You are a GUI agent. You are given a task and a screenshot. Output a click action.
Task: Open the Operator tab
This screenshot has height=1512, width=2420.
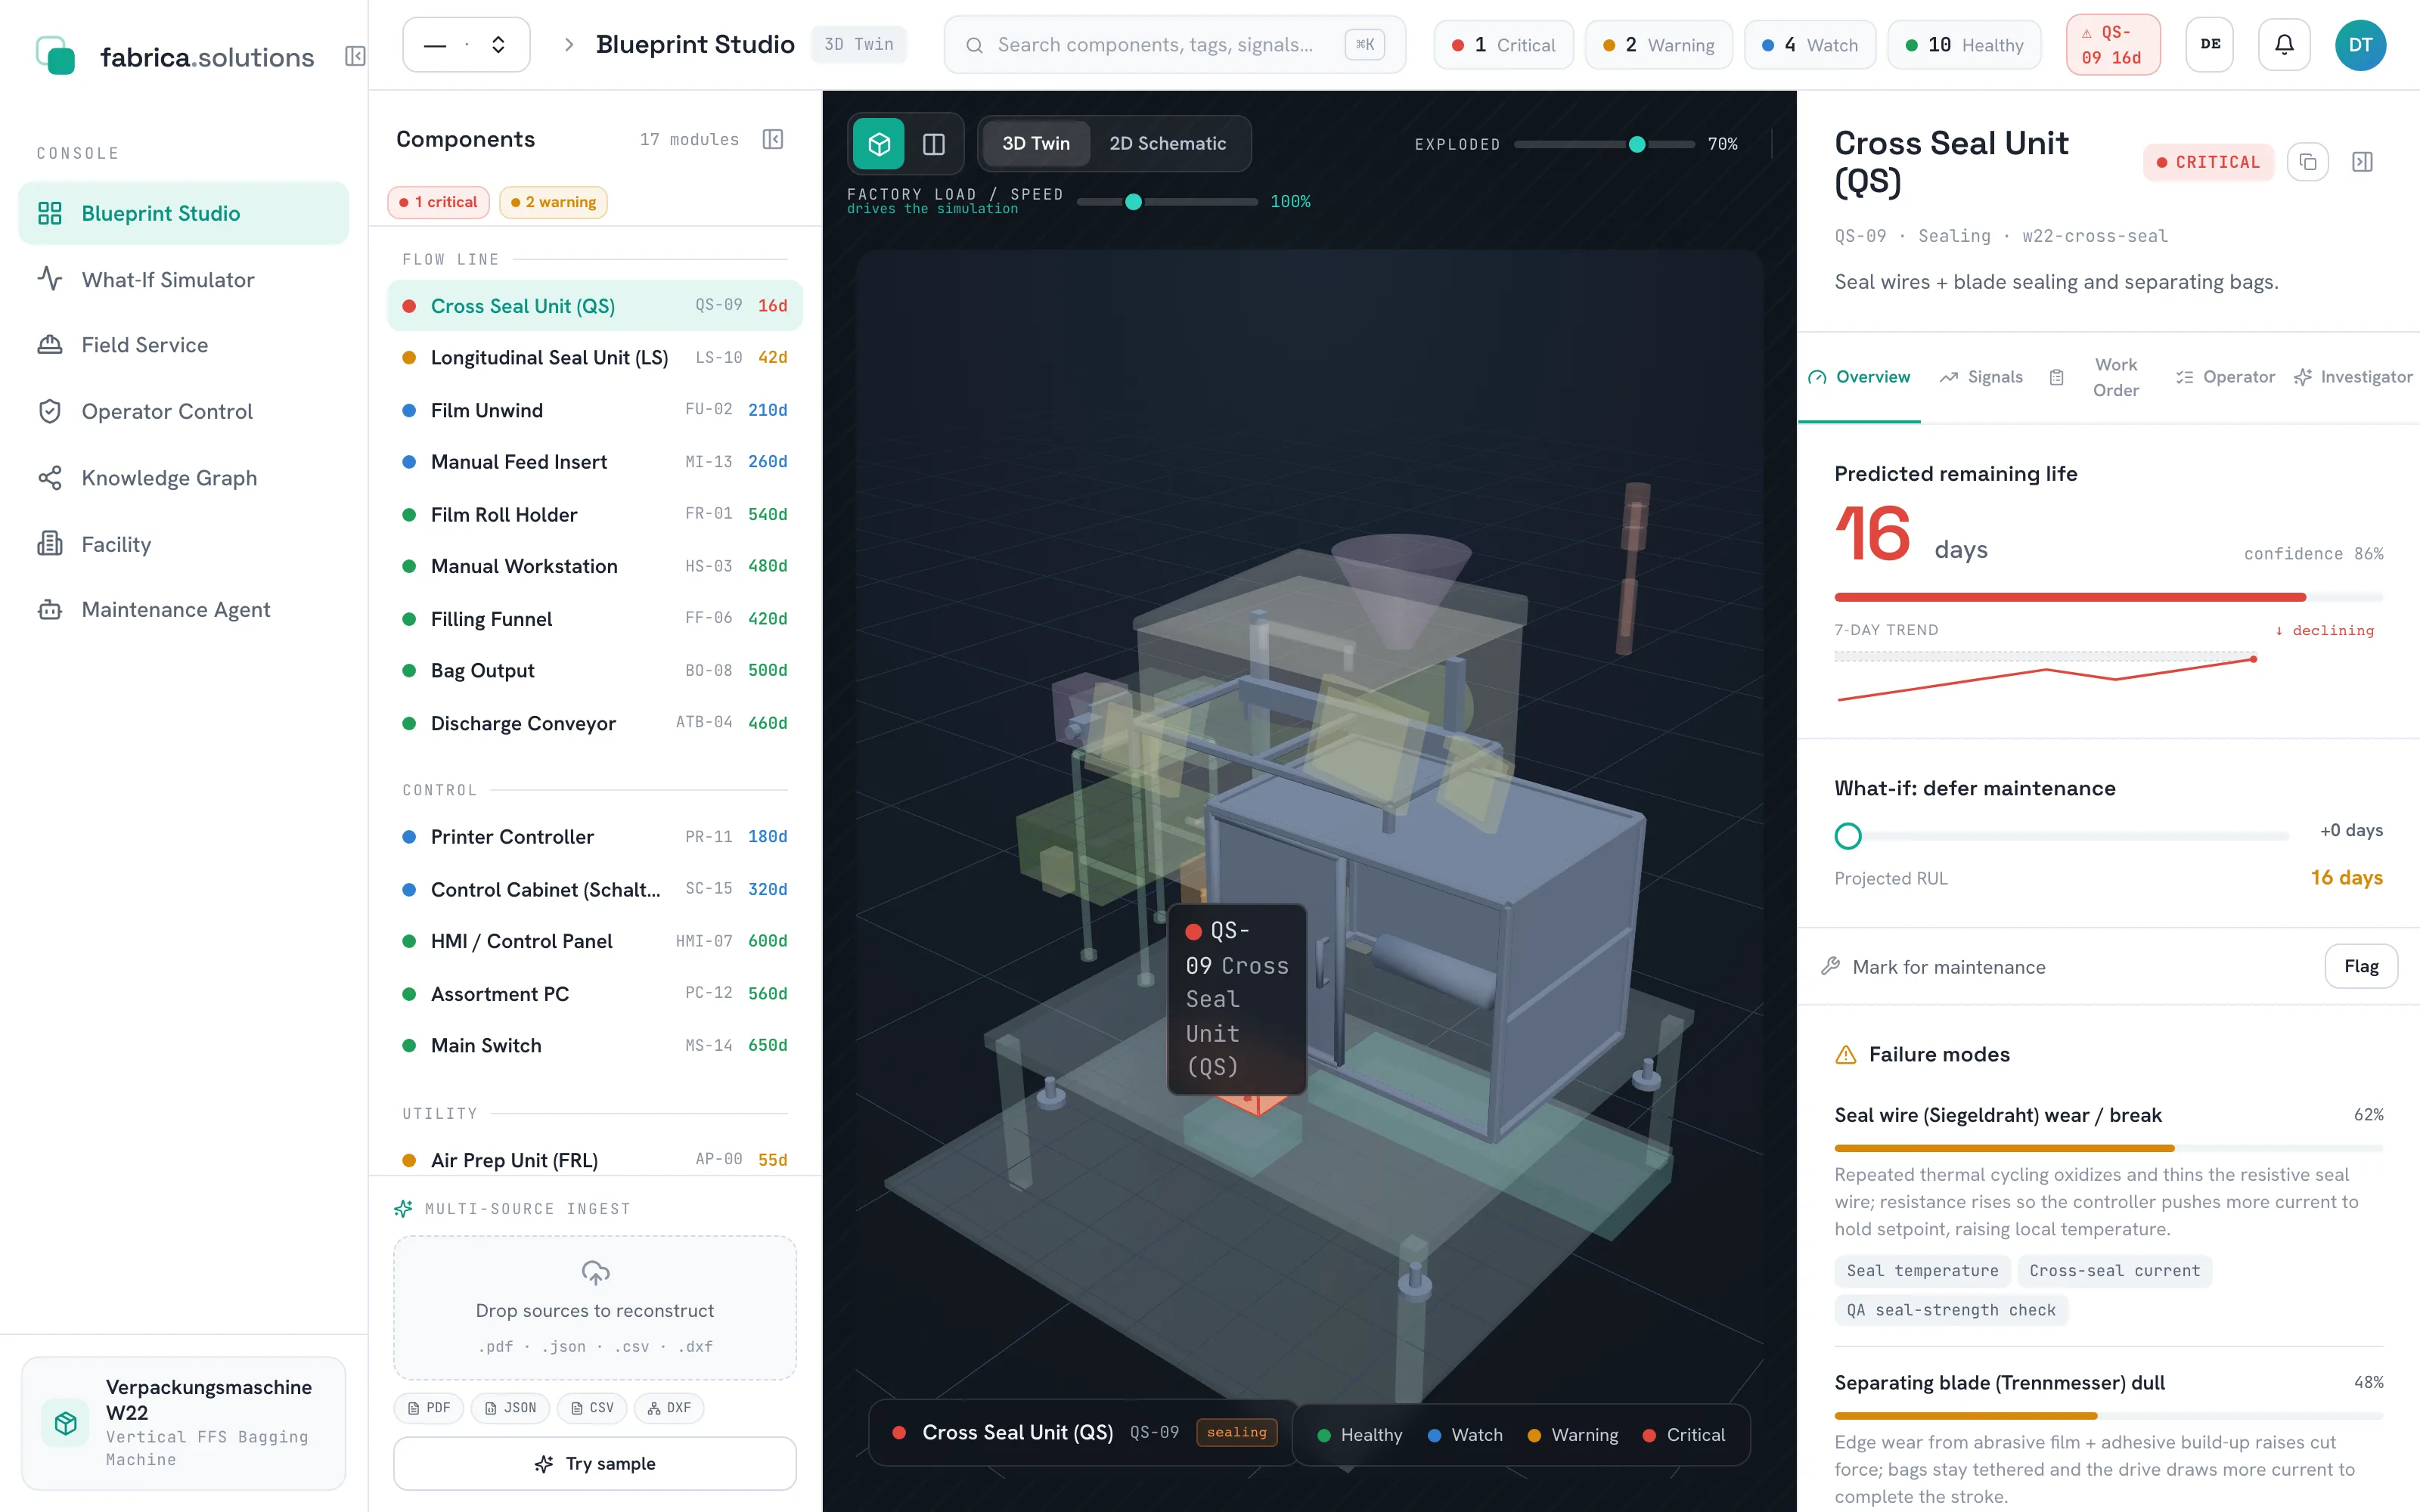pos(2225,377)
